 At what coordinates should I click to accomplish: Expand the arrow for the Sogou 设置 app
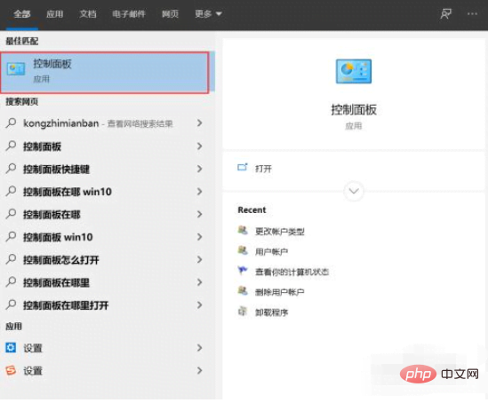point(199,370)
